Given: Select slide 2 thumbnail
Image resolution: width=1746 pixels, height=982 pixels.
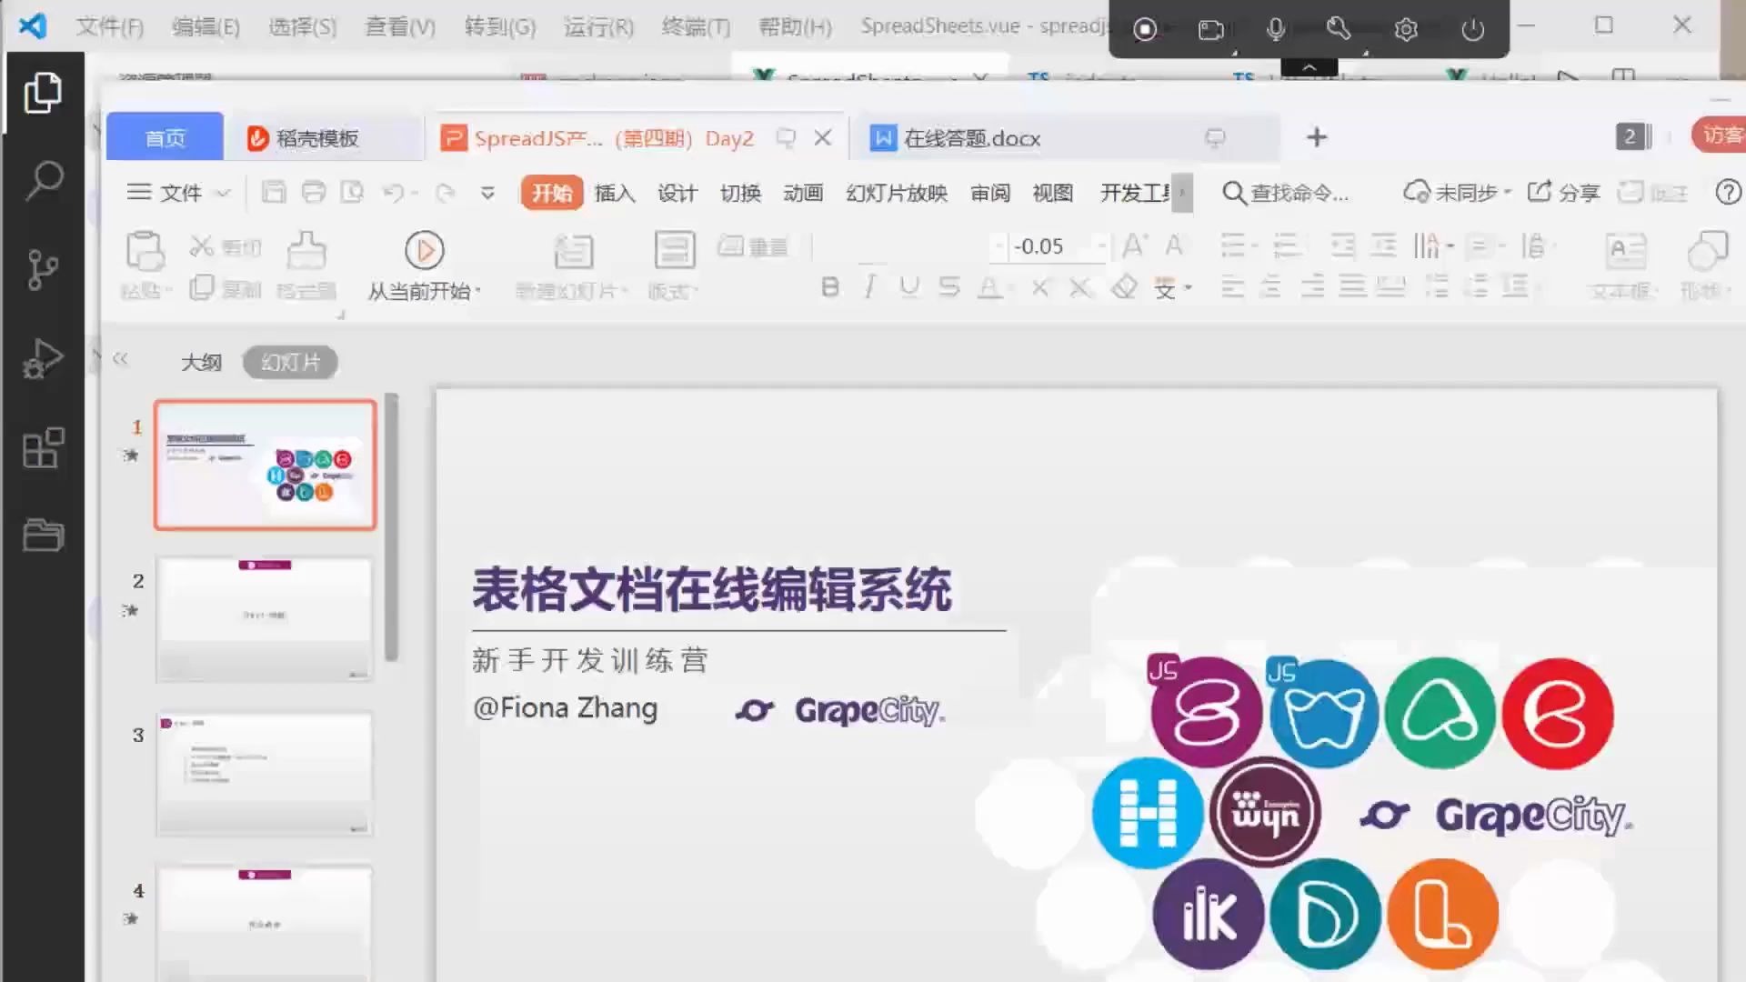Looking at the screenshot, I should 265,618.
